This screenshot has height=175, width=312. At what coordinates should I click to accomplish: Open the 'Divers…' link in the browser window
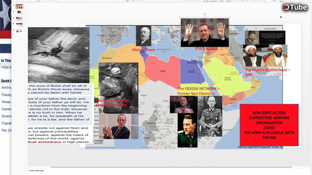click(6, 116)
